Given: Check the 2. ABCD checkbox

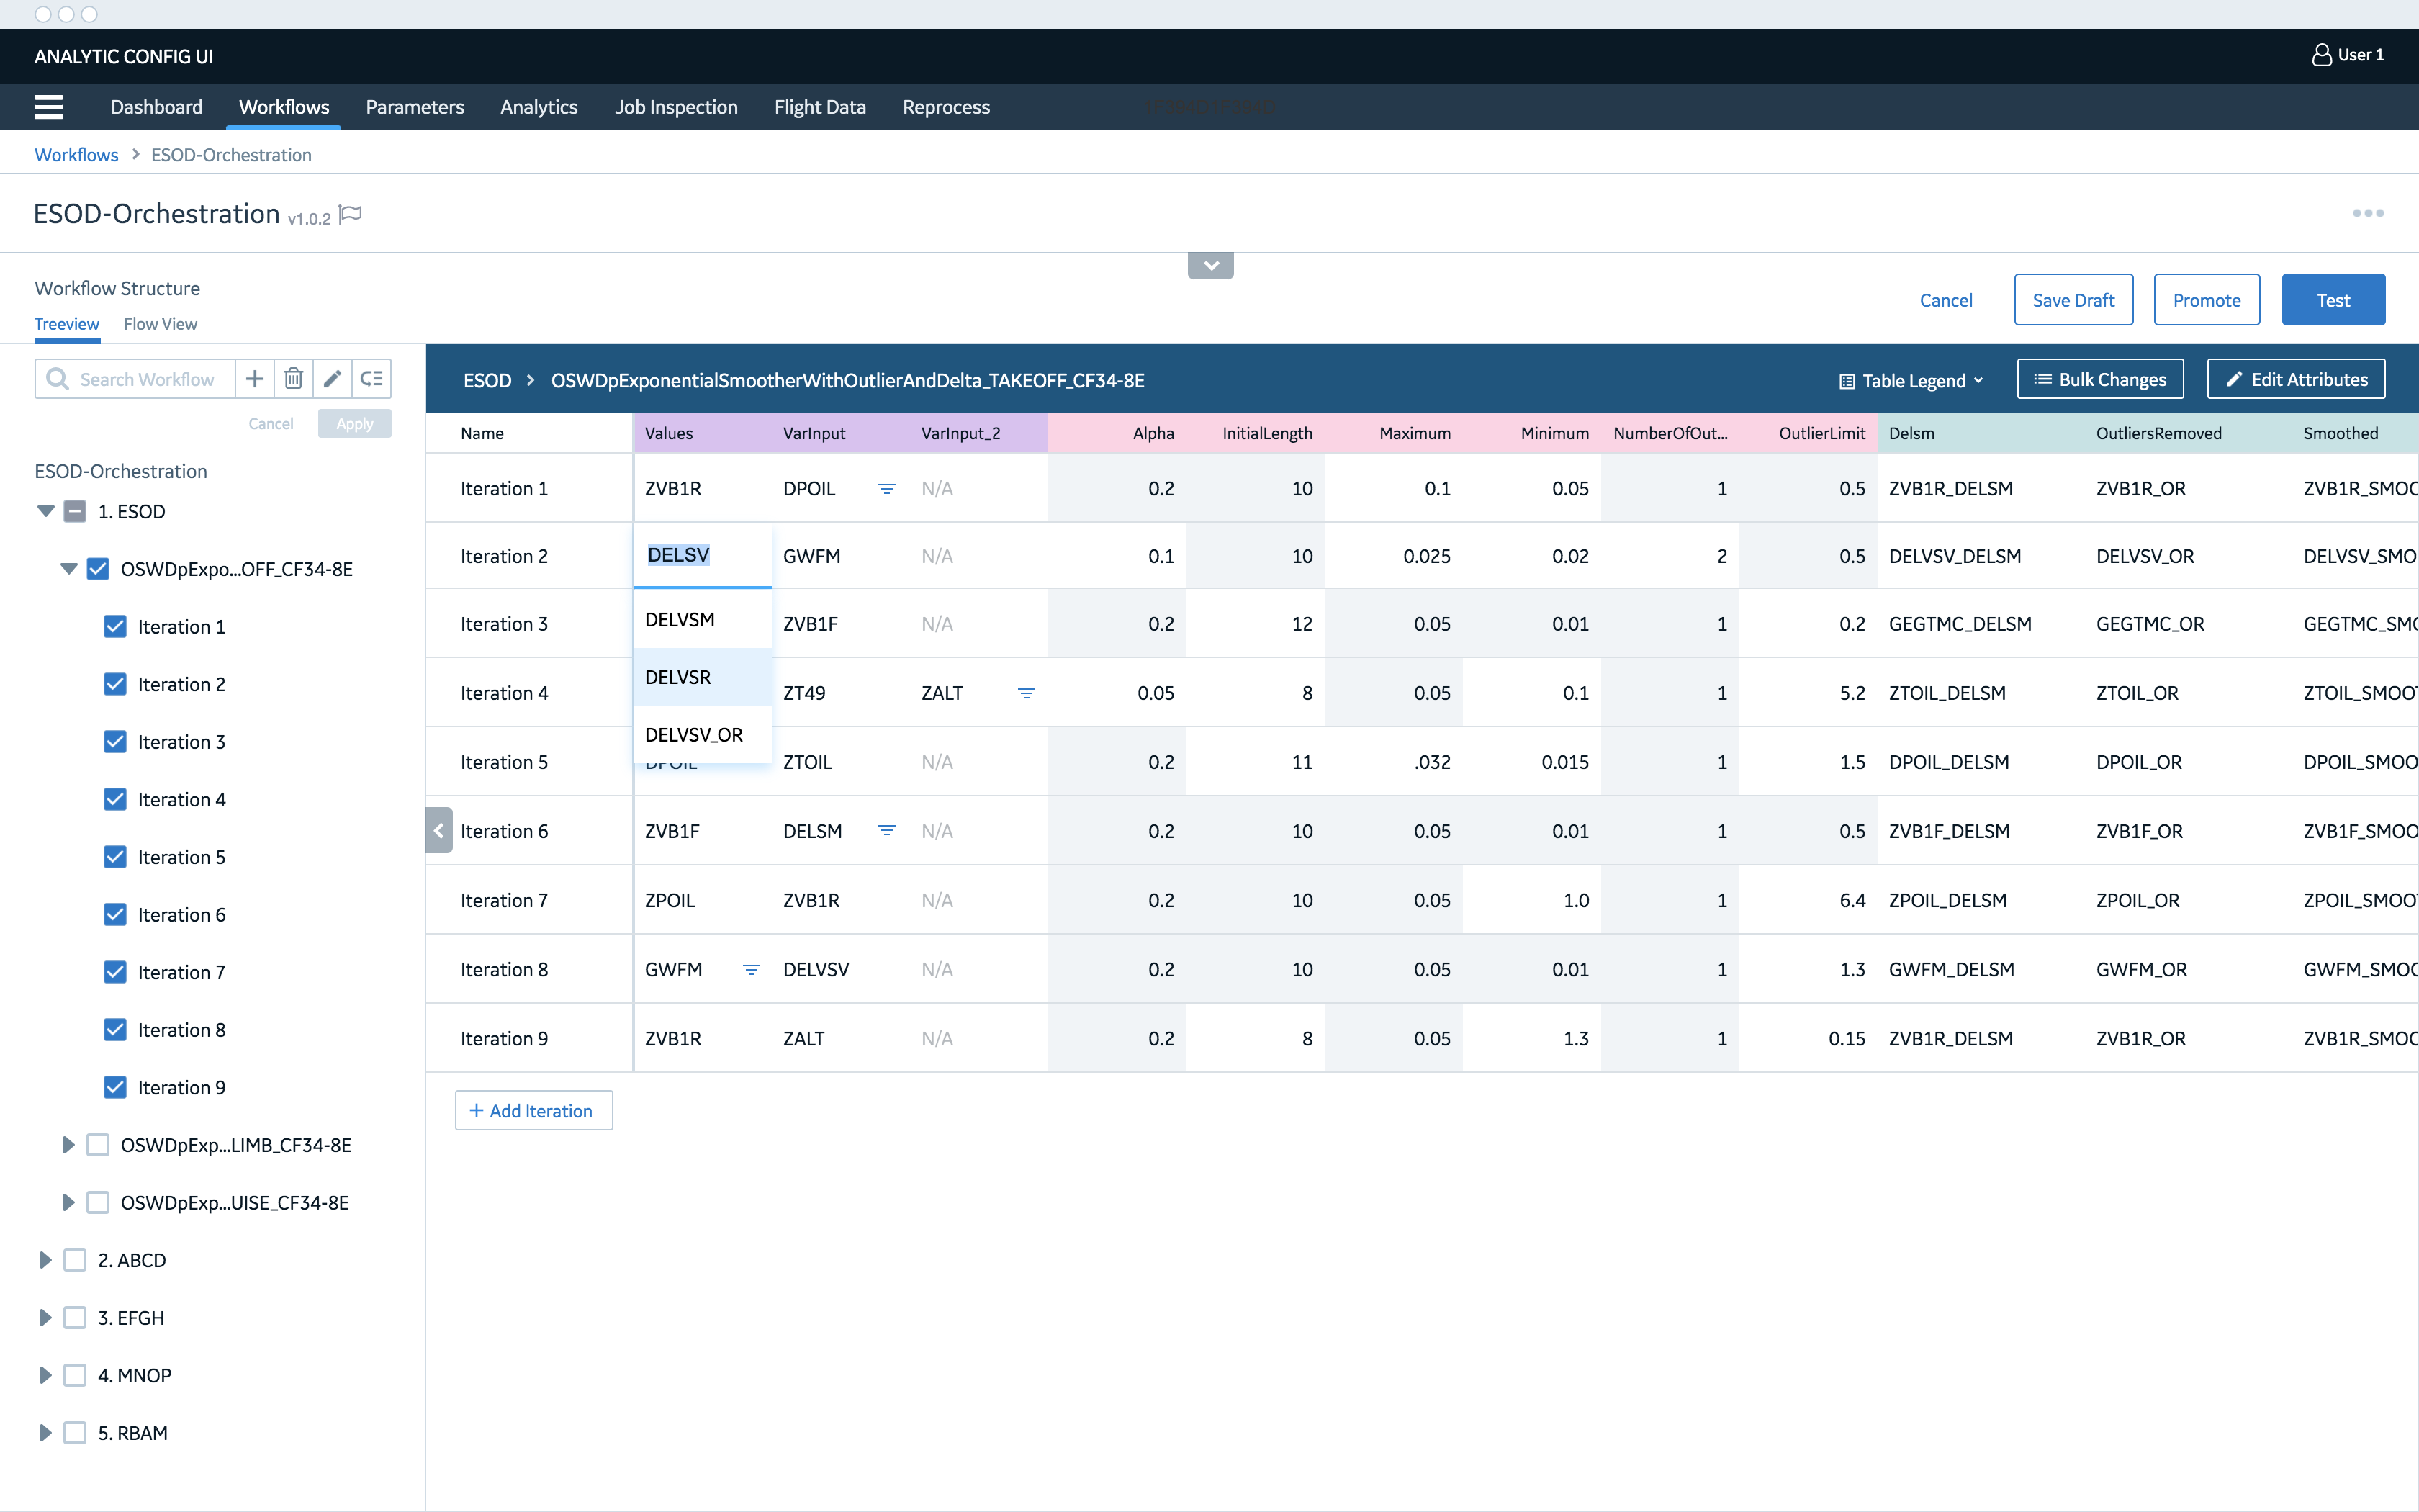Looking at the screenshot, I should tap(75, 1260).
